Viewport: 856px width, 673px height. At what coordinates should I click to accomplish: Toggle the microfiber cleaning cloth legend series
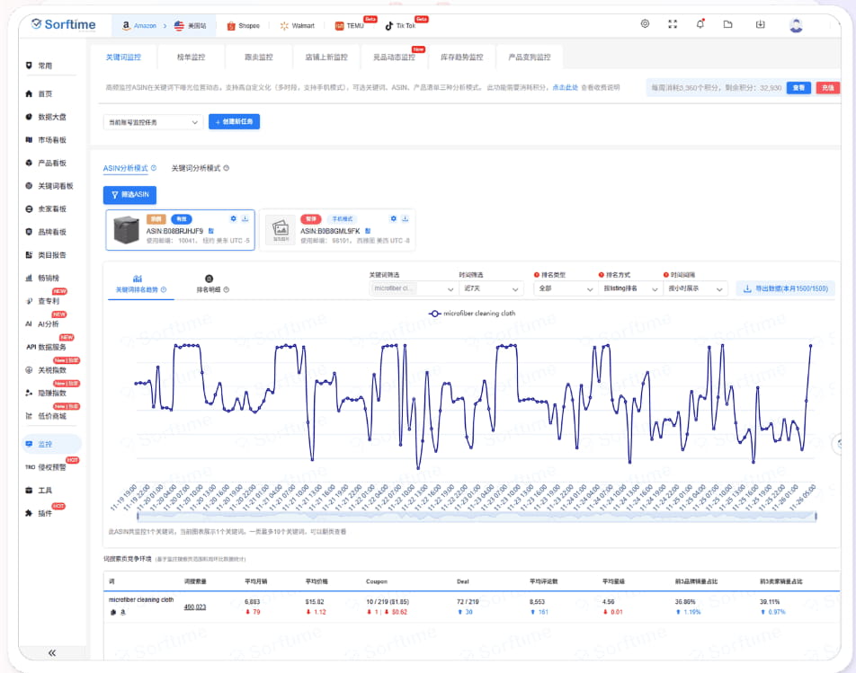click(x=472, y=314)
